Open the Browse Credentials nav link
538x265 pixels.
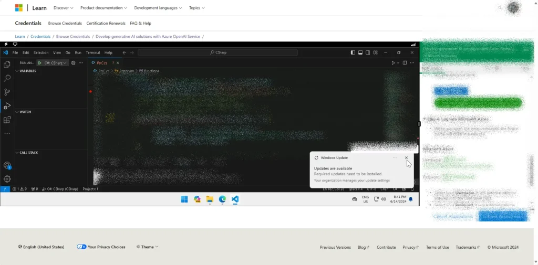click(65, 23)
